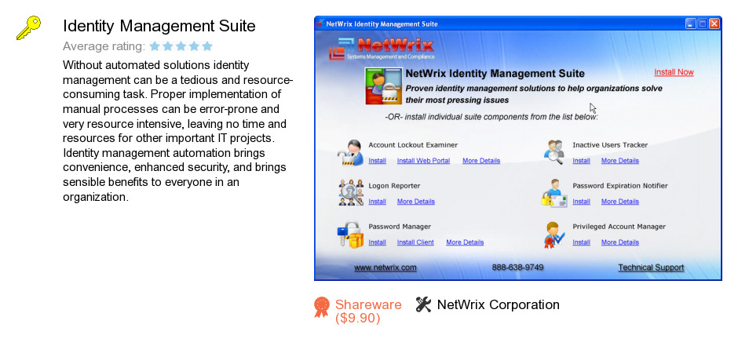Click the Identity Management Suite page title
This screenshot has height=346, width=738.
point(159,26)
